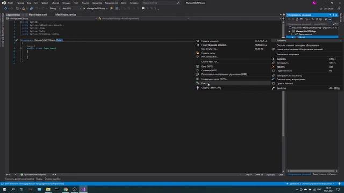Viewport: 344px width, 193px height.
Task: Click Копировать in the context menu
Action: click(307, 63)
